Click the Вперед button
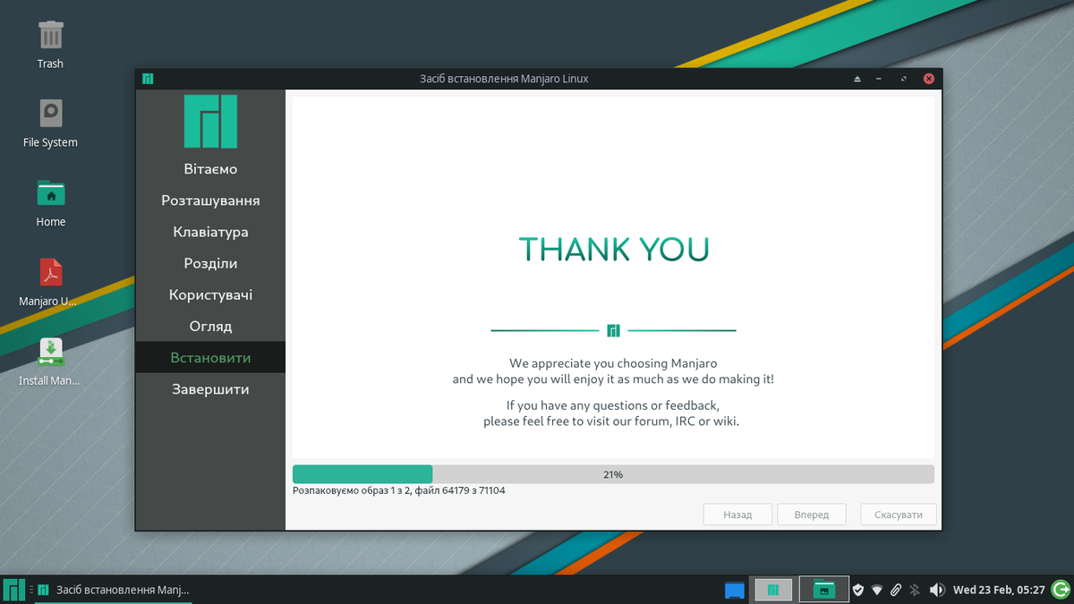Viewport: 1074px width, 604px height. [x=811, y=515]
